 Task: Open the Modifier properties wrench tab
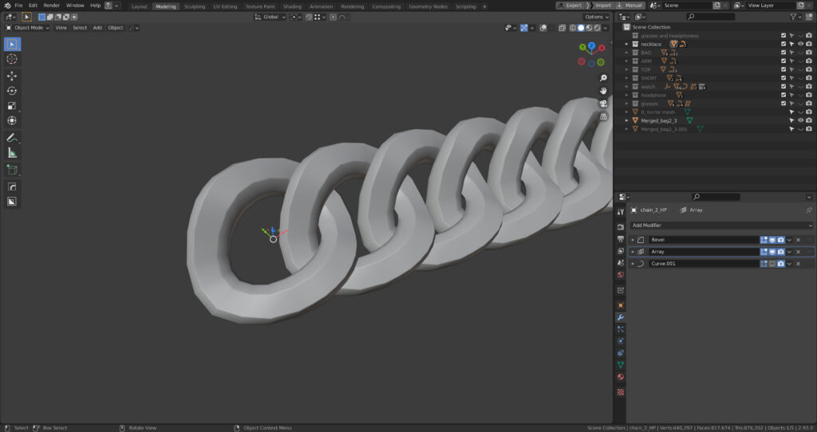[620, 317]
